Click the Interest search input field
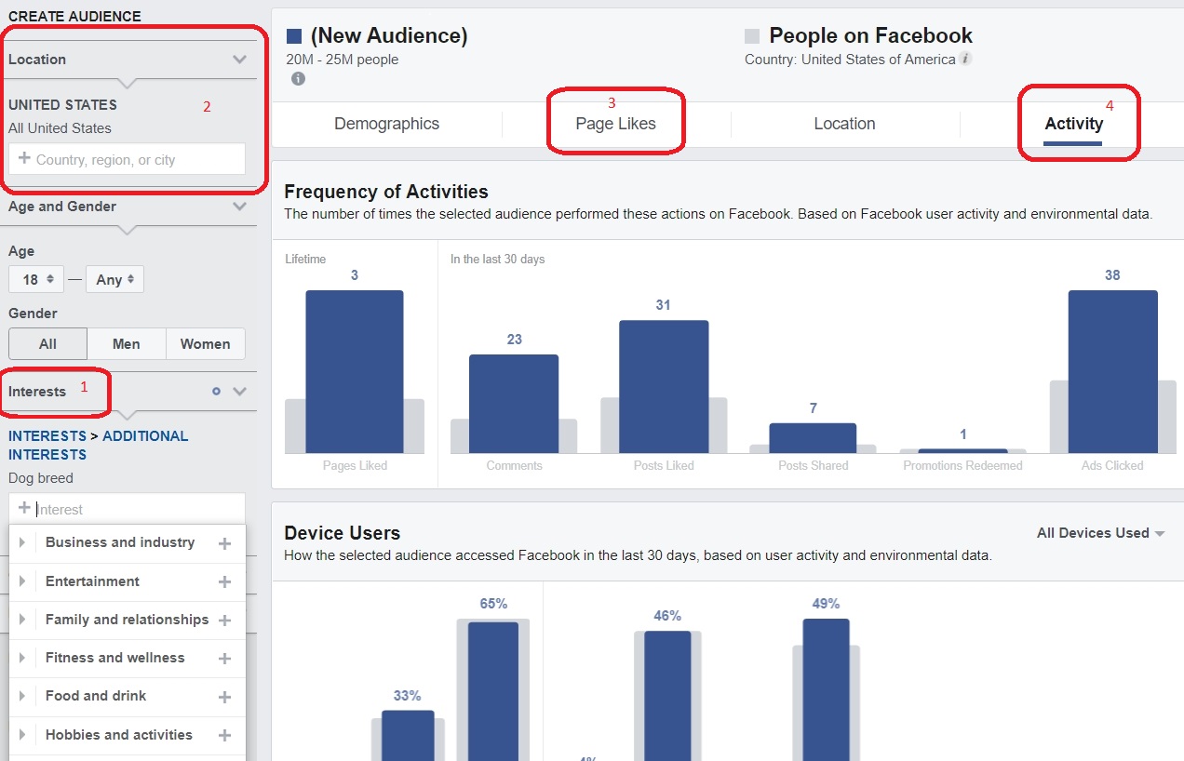 [x=128, y=509]
